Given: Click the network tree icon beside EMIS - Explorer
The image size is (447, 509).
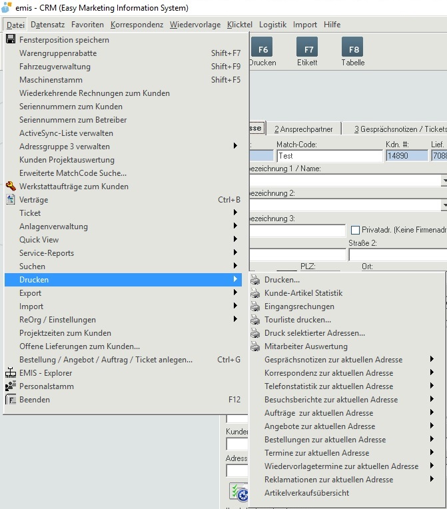Looking at the screenshot, I should click(11, 372).
